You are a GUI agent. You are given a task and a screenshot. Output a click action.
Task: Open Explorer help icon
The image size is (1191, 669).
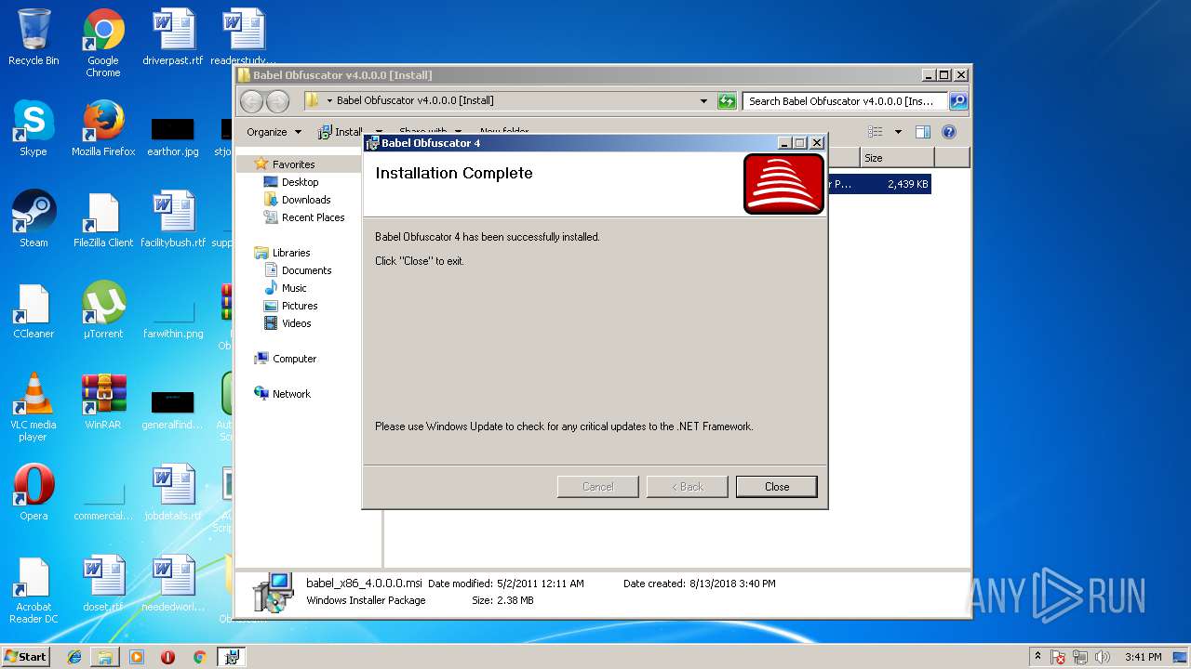[x=949, y=132]
